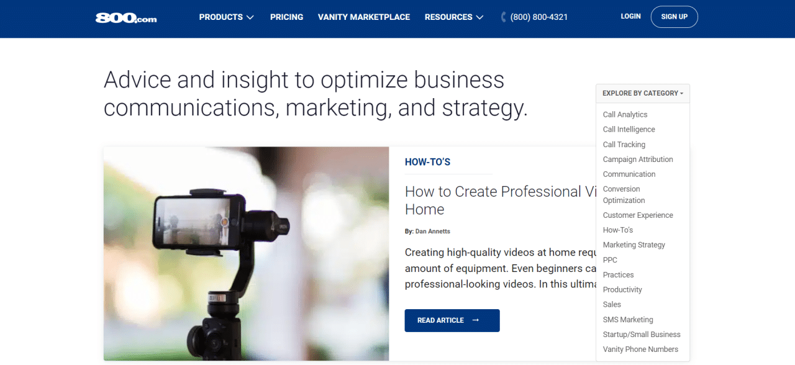Select Marketing Strategy from the list
This screenshot has width=795, height=365.
(634, 245)
